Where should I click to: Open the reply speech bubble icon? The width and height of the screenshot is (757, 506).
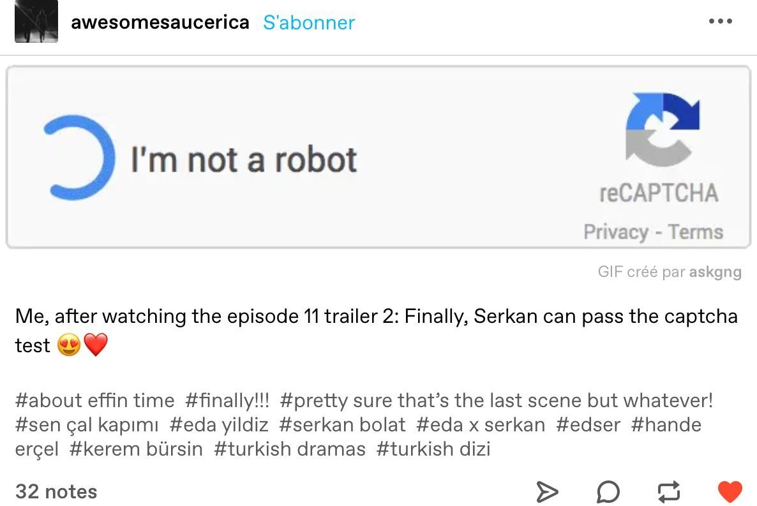pyautogui.click(x=608, y=491)
